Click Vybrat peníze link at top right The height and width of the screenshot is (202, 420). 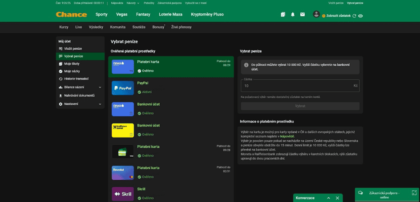355,3
